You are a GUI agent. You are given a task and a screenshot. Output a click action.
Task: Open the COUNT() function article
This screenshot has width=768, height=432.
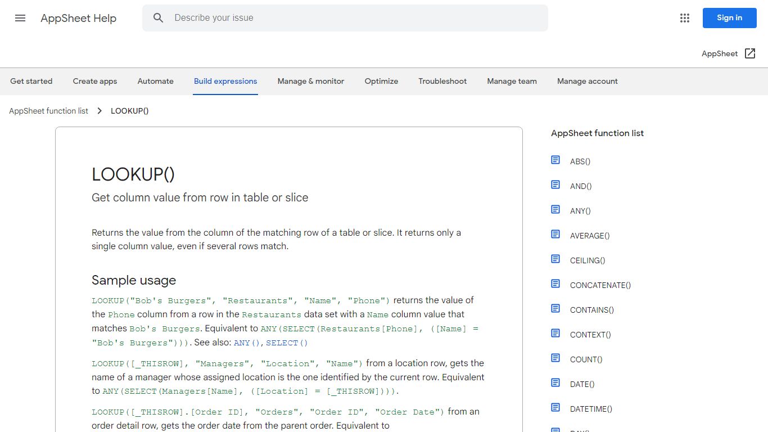click(x=586, y=359)
